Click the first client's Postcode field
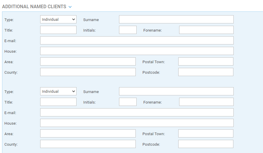This screenshot has width=263, height=153. pos(206,72)
